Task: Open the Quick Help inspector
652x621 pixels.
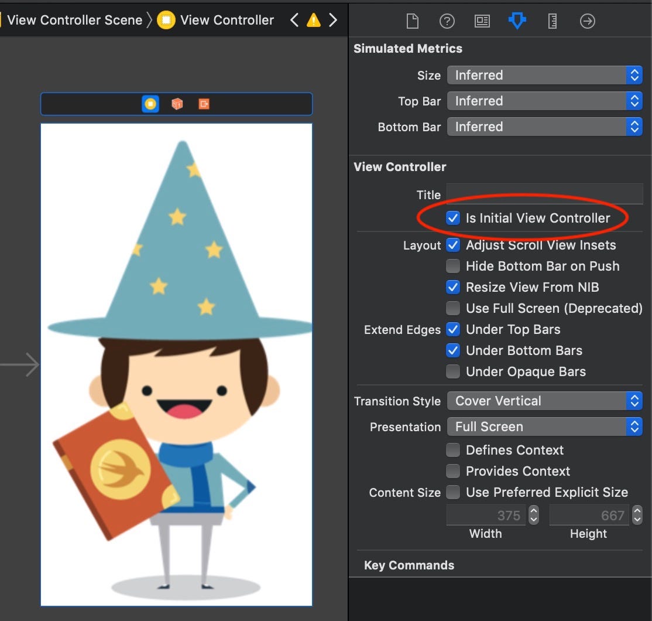Action: pyautogui.click(x=447, y=21)
